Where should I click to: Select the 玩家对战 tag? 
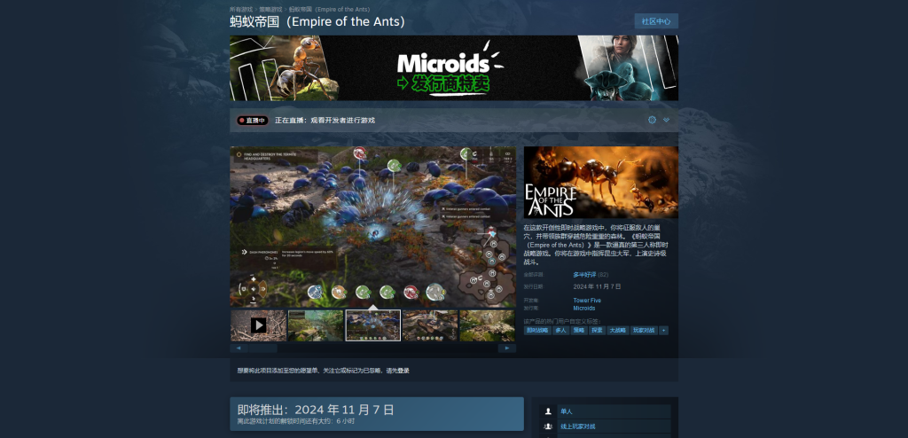[x=644, y=330]
